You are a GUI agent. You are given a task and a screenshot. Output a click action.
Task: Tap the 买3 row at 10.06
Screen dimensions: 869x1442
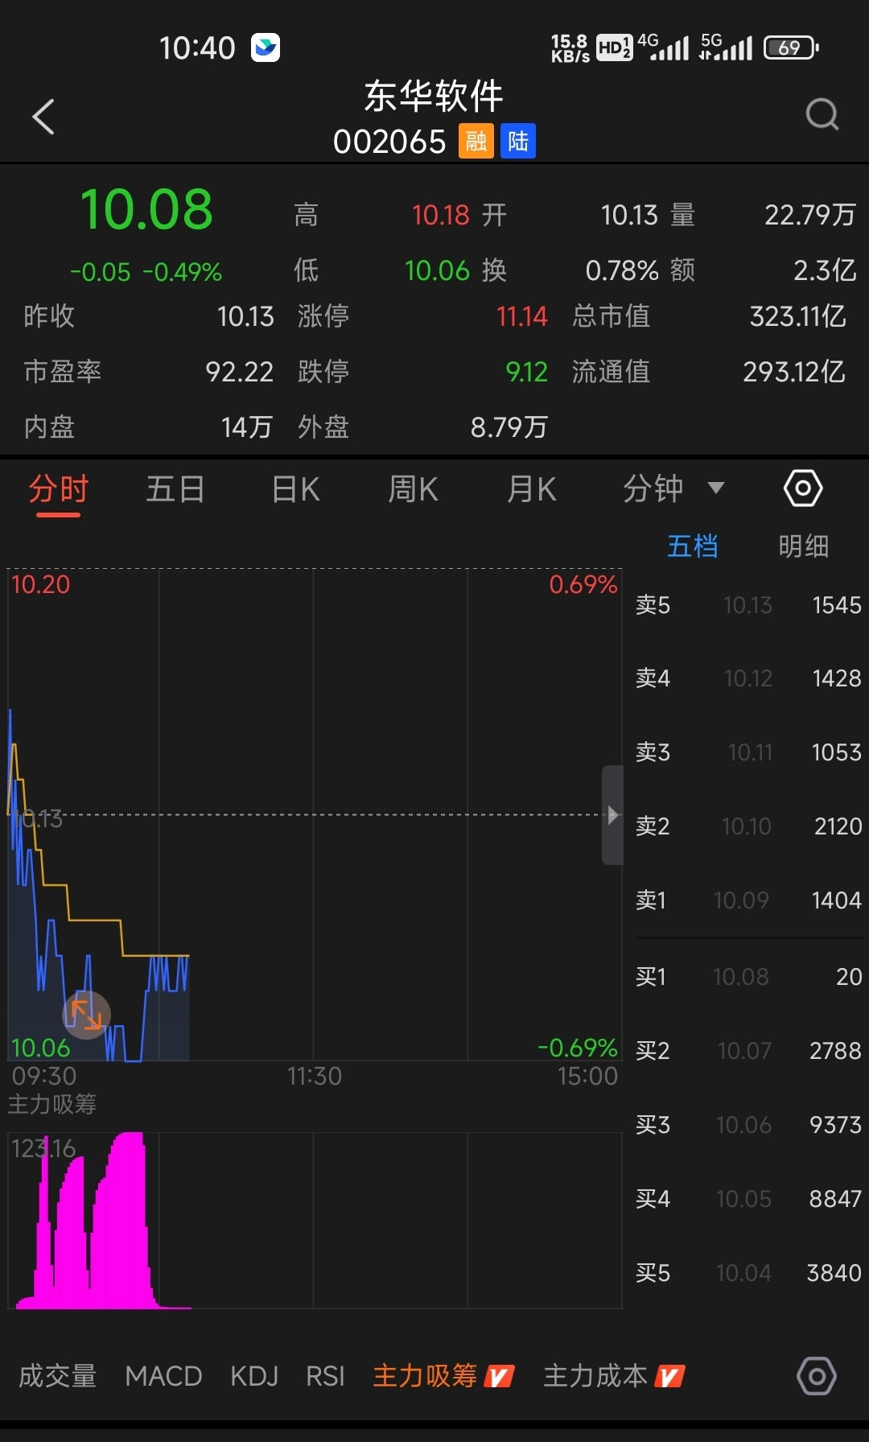(748, 1125)
